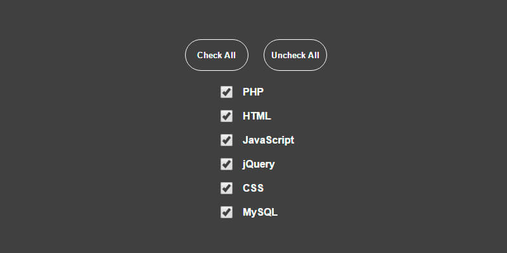The height and width of the screenshot is (253, 507).
Task: Click the jQuery text label
Action: (x=259, y=164)
